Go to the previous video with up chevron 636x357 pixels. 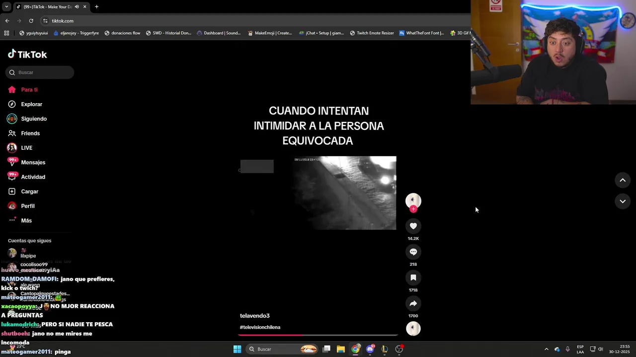[x=623, y=180]
